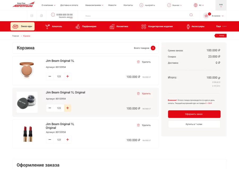The height and width of the screenshot is (169, 239).
Task: Open the RUB currency dropdown
Action: click(221, 5)
